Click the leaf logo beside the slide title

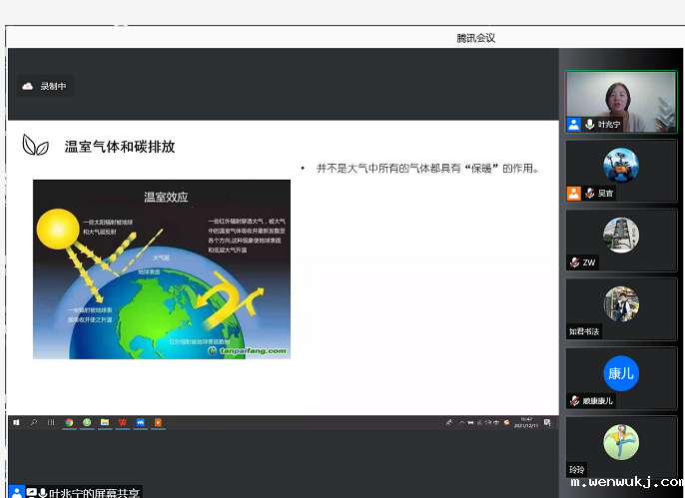pos(35,145)
